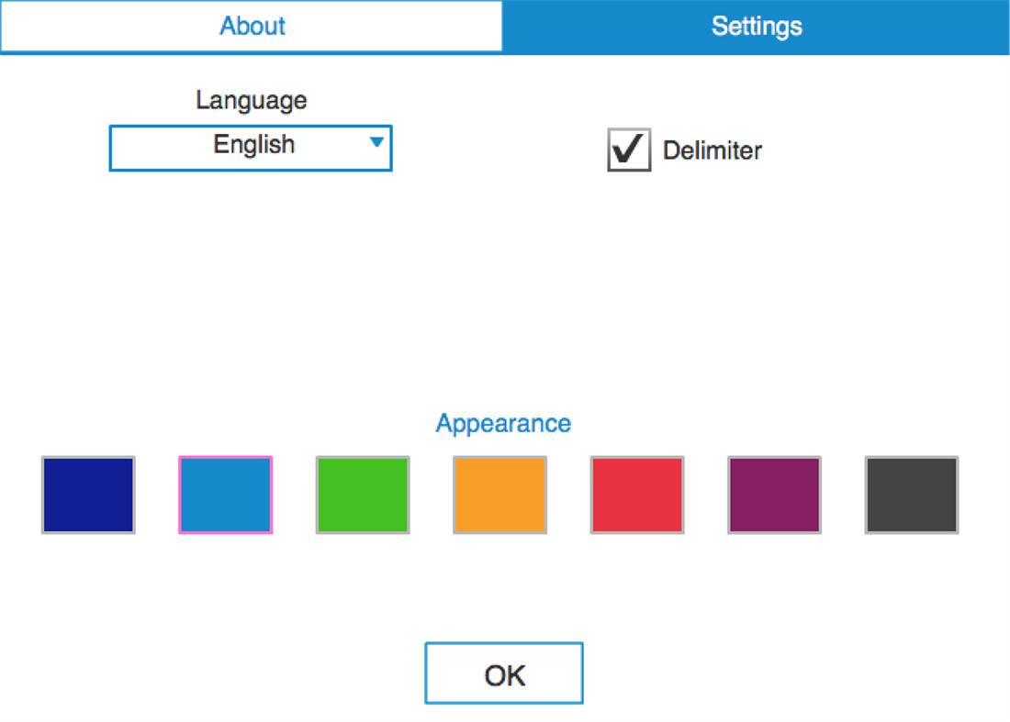Click the Appearance section heading
The image size is (1010, 722).
point(503,423)
